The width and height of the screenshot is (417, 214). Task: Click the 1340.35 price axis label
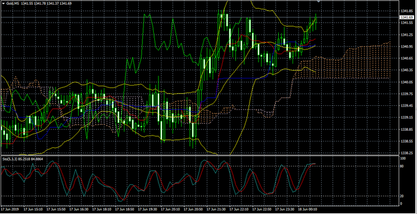click(406, 70)
